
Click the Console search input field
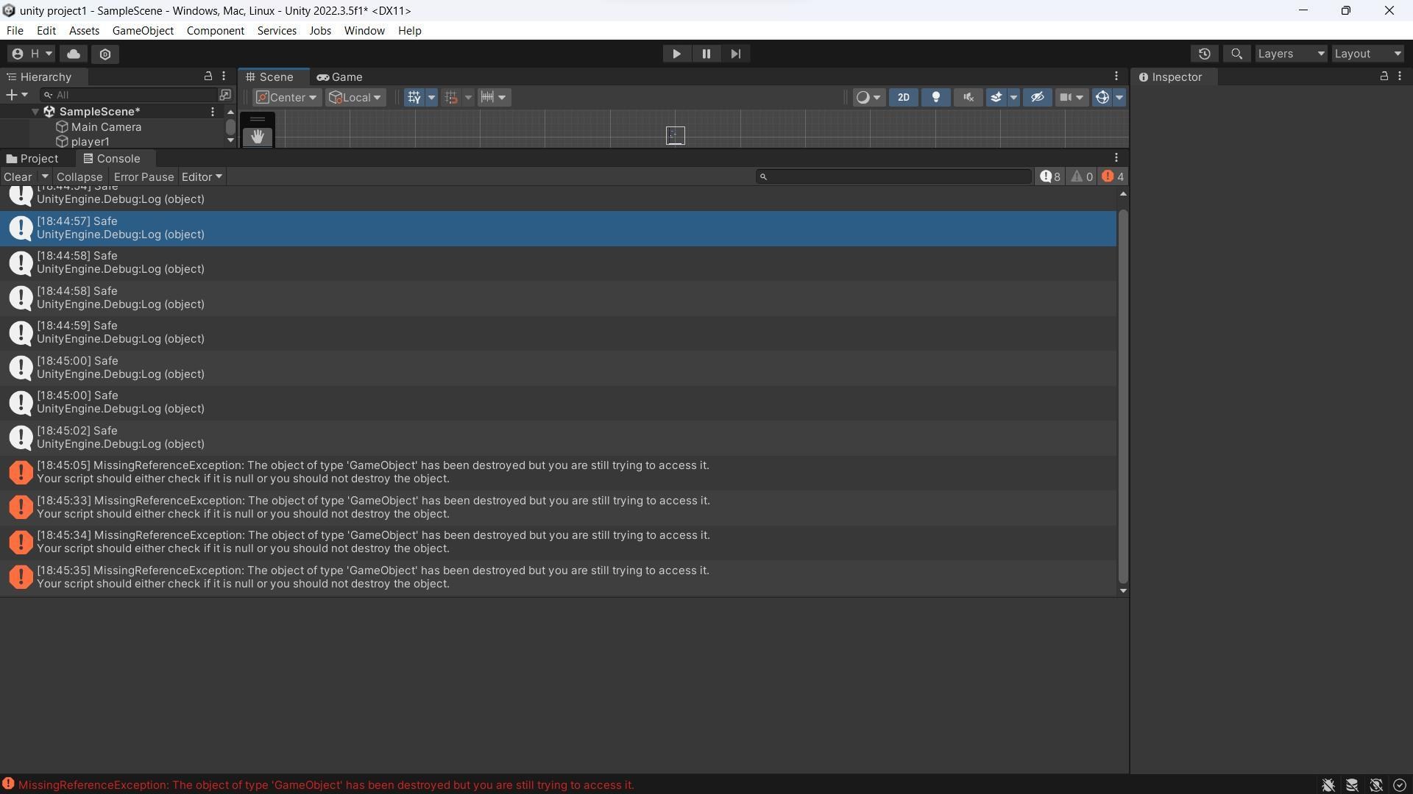point(893,176)
